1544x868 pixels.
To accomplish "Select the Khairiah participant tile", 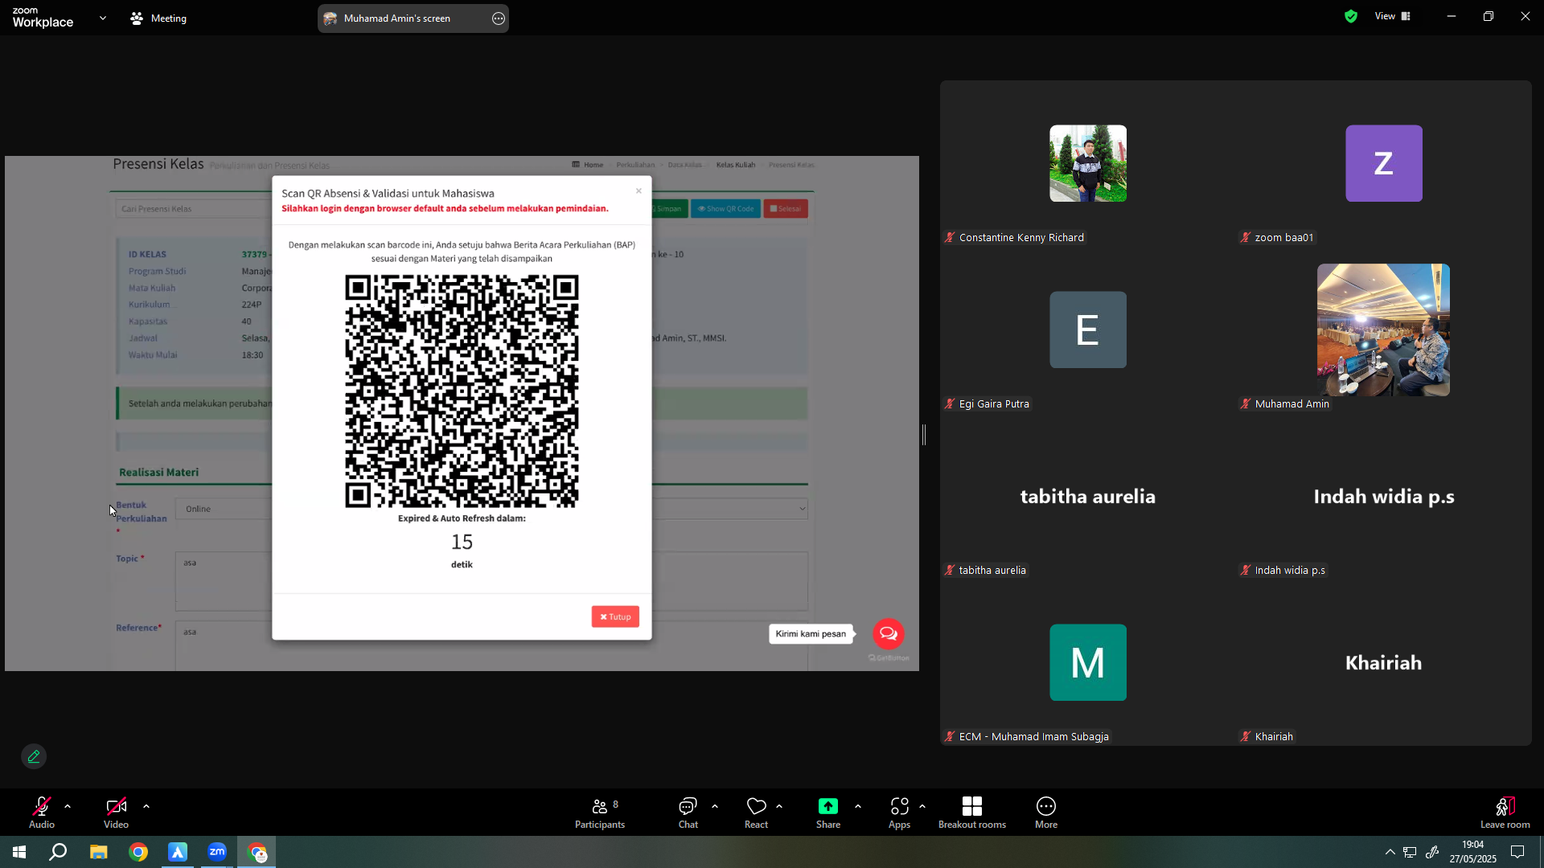I will point(1384,662).
